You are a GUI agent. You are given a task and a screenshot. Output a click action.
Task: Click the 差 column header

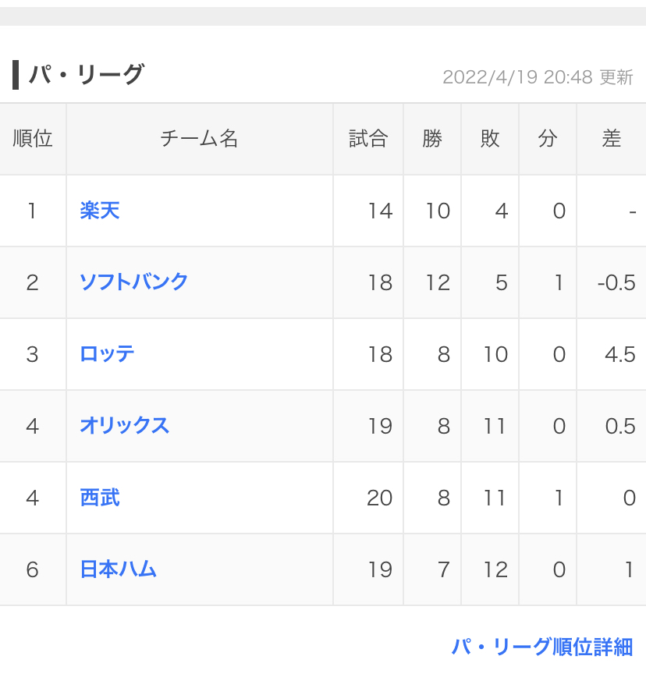pyautogui.click(x=612, y=139)
